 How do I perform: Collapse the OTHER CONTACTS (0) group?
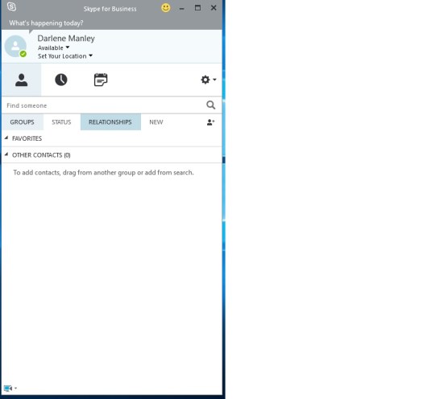click(x=6, y=154)
